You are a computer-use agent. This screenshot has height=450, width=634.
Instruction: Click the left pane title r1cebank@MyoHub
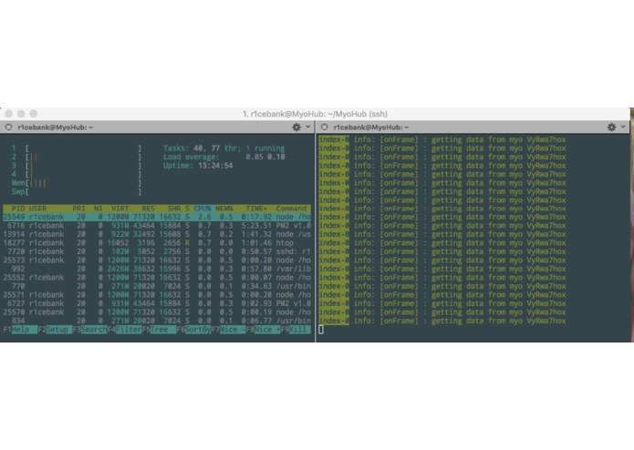(56, 128)
